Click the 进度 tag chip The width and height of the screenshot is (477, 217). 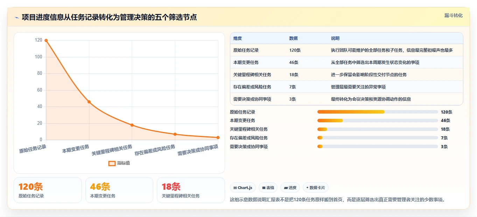(x=290, y=188)
